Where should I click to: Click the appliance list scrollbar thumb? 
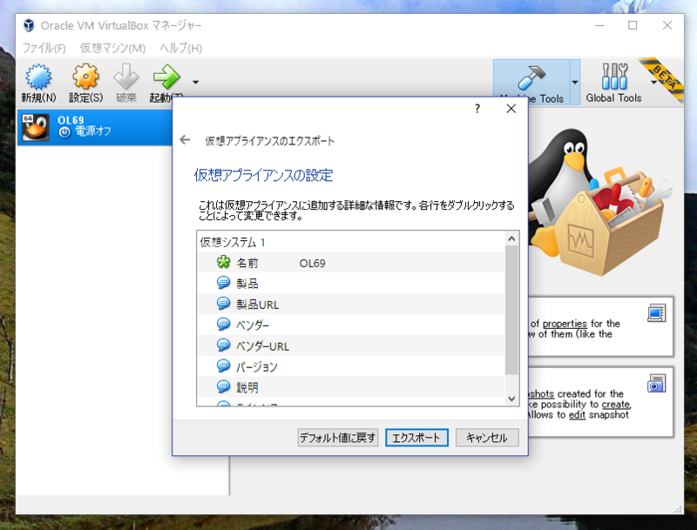511,310
